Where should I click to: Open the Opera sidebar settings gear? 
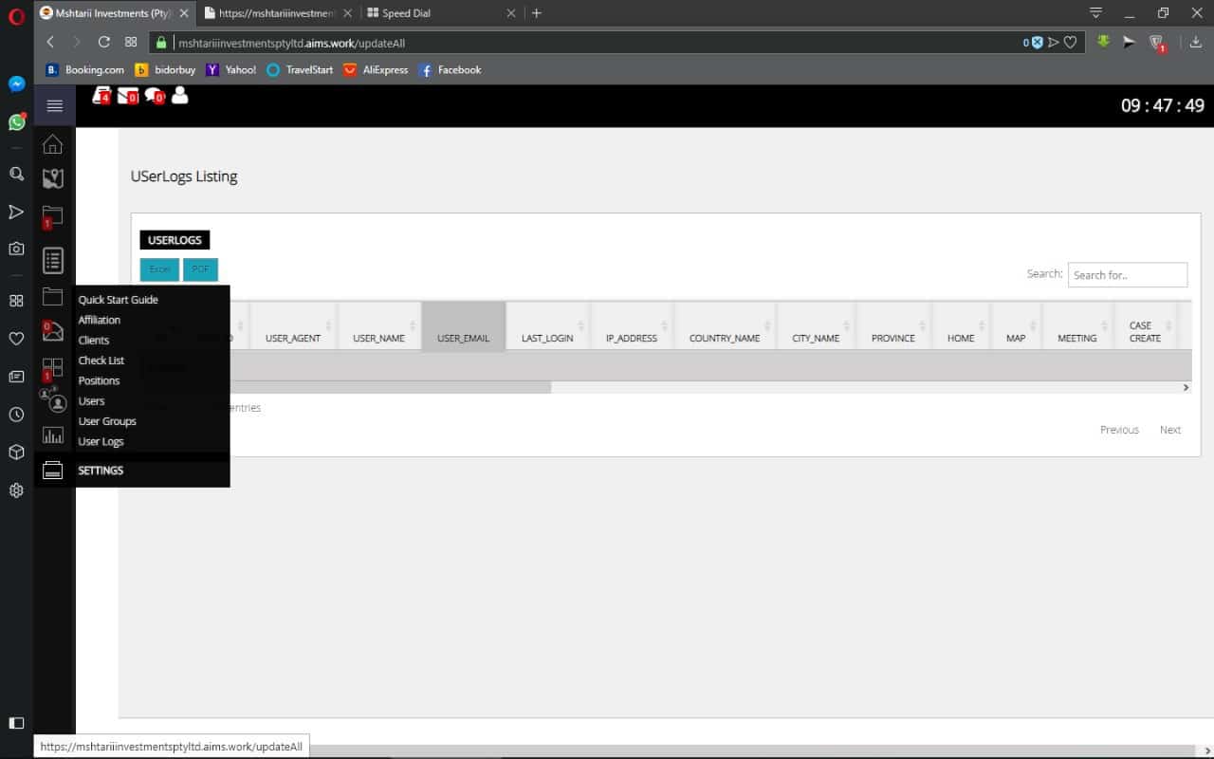point(16,491)
